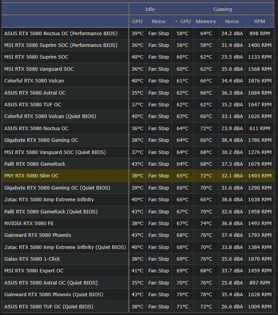This screenshot has height=315, width=278.
Task: Select the 1628 RPM value
Action: 260,295
